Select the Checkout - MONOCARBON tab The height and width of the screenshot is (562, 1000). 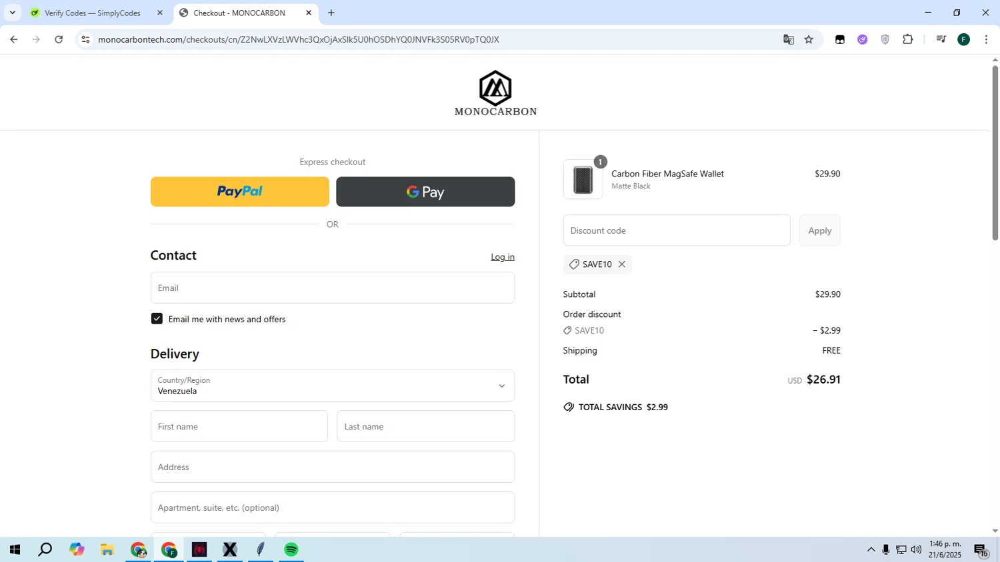239,13
